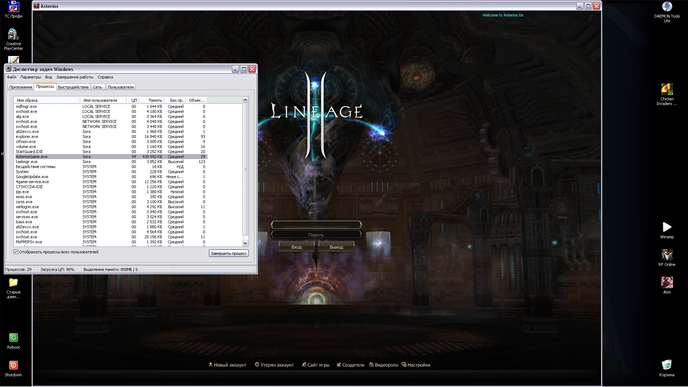Click the Утерян аккаунт icon link
Screen dimensions: 688x387
pos(274,365)
